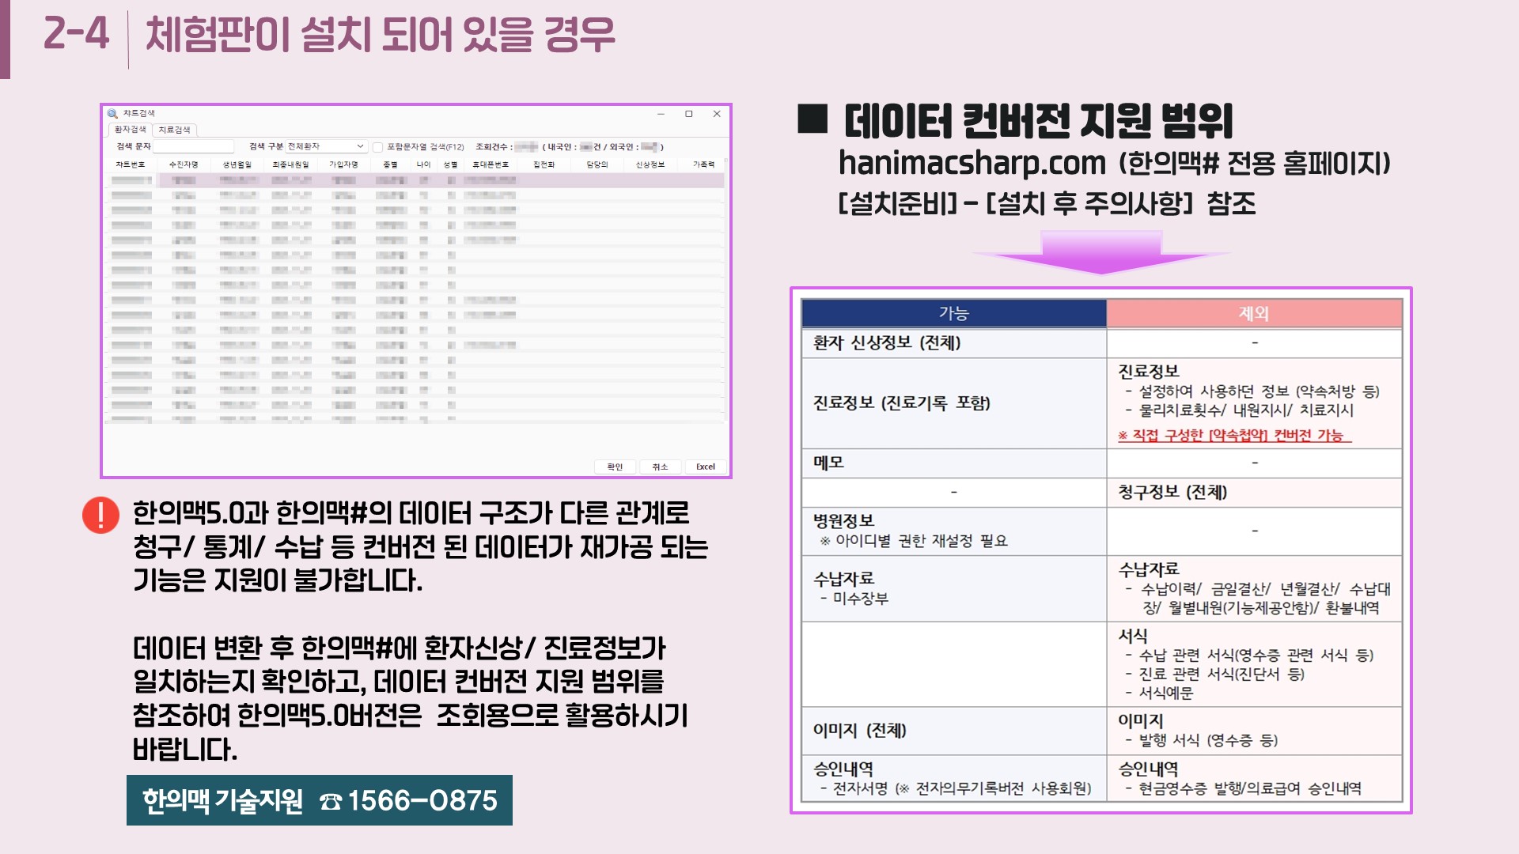This screenshot has width=1519, height=854.
Task: Click the red exclamation warning icon
Action: pyautogui.click(x=100, y=515)
